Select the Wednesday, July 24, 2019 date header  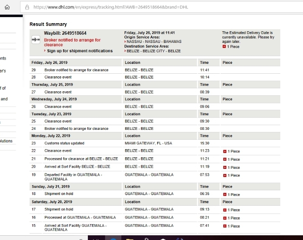54,99
